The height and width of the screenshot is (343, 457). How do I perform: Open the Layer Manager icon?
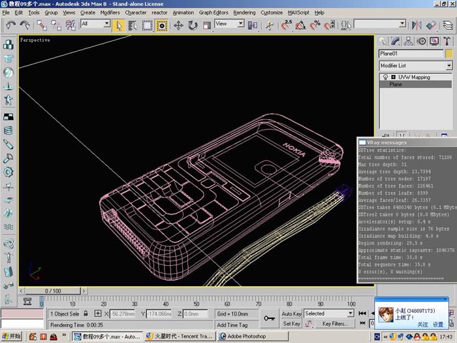click(x=448, y=25)
